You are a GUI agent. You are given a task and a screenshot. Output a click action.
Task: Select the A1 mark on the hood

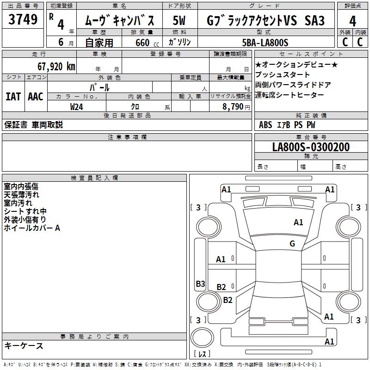pos(298,222)
